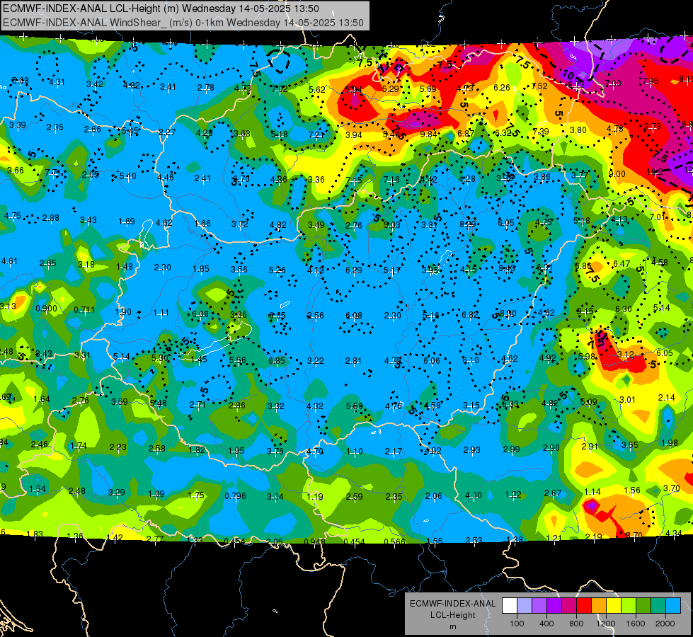The image size is (693, 637).
Task: Click the legend label '1600'
Action: (x=636, y=624)
